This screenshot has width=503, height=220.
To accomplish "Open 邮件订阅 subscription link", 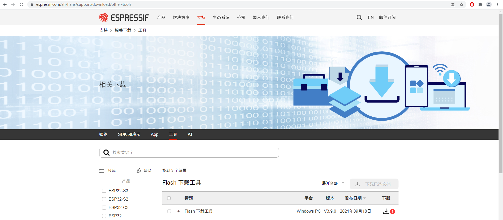I will coord(387,18).
